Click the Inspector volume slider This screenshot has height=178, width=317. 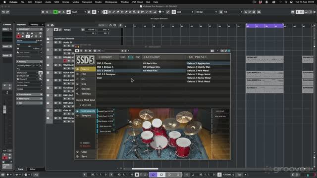coord(29,42)
